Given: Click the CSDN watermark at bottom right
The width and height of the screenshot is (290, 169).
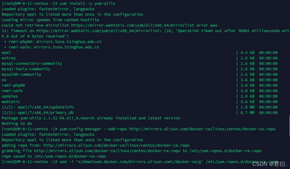Looking at the screenshot, I should [x=269, y=164].
